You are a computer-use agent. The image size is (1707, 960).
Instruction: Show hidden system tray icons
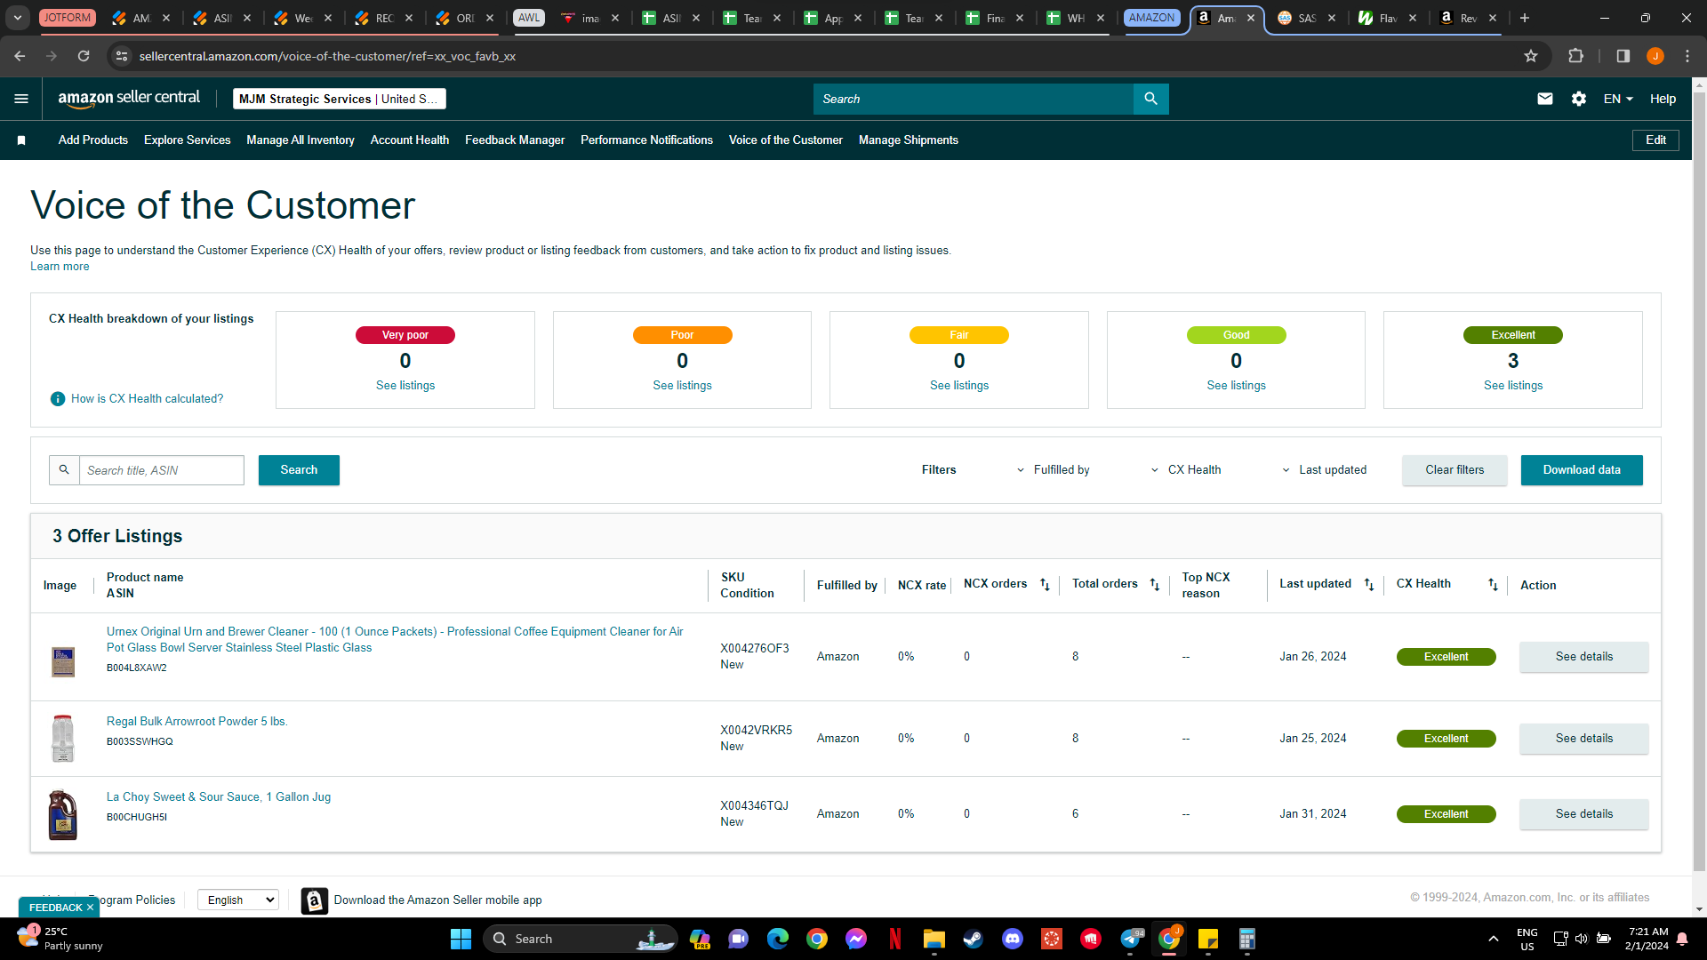pyautogui.click(x=1494, y=939)
